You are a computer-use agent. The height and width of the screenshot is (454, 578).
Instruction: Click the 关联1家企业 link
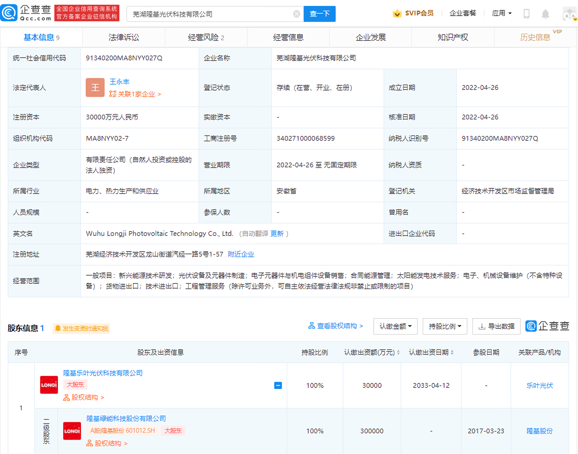[135, 94]
